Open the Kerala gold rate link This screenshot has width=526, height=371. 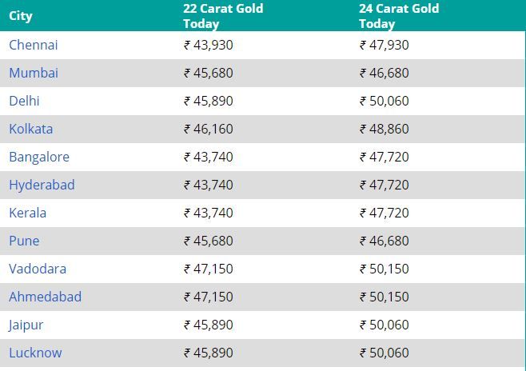tap(28, 213)
